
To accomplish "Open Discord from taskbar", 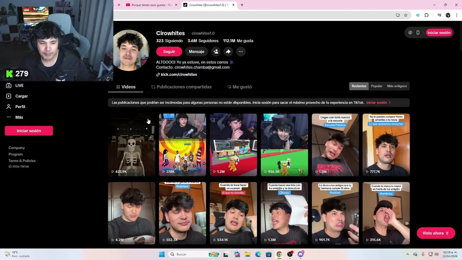I will (x=301, y=254).
